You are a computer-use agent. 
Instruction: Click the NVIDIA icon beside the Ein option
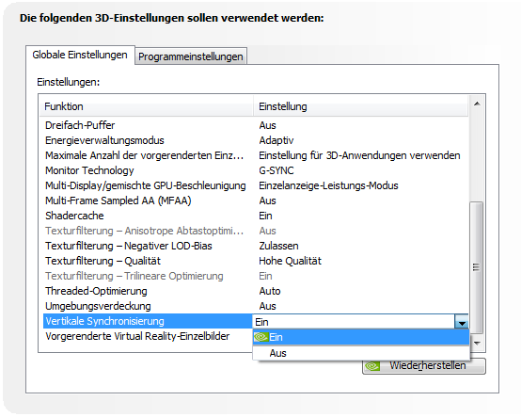[x=260, y=337]
